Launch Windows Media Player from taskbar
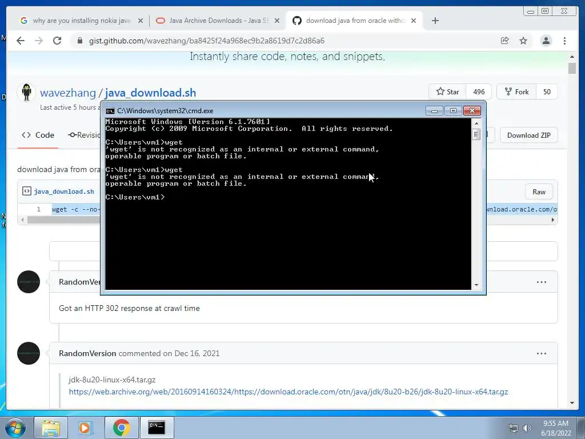Image resolution: width=585 pixels, height=439 pixels. [85, 428]
